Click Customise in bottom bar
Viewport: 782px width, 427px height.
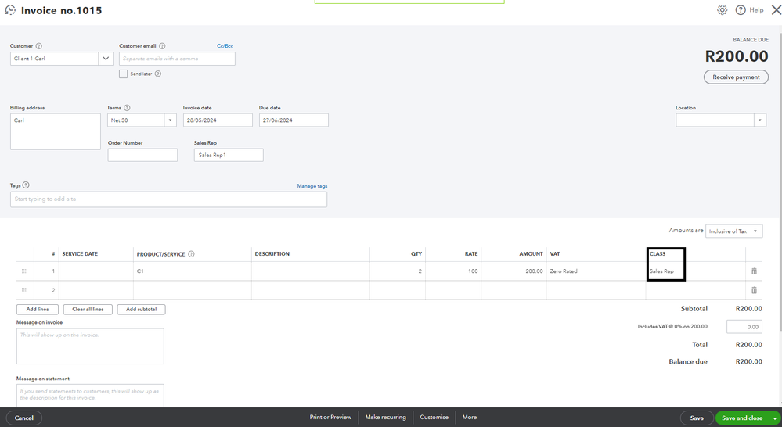(x=434, y=417)
